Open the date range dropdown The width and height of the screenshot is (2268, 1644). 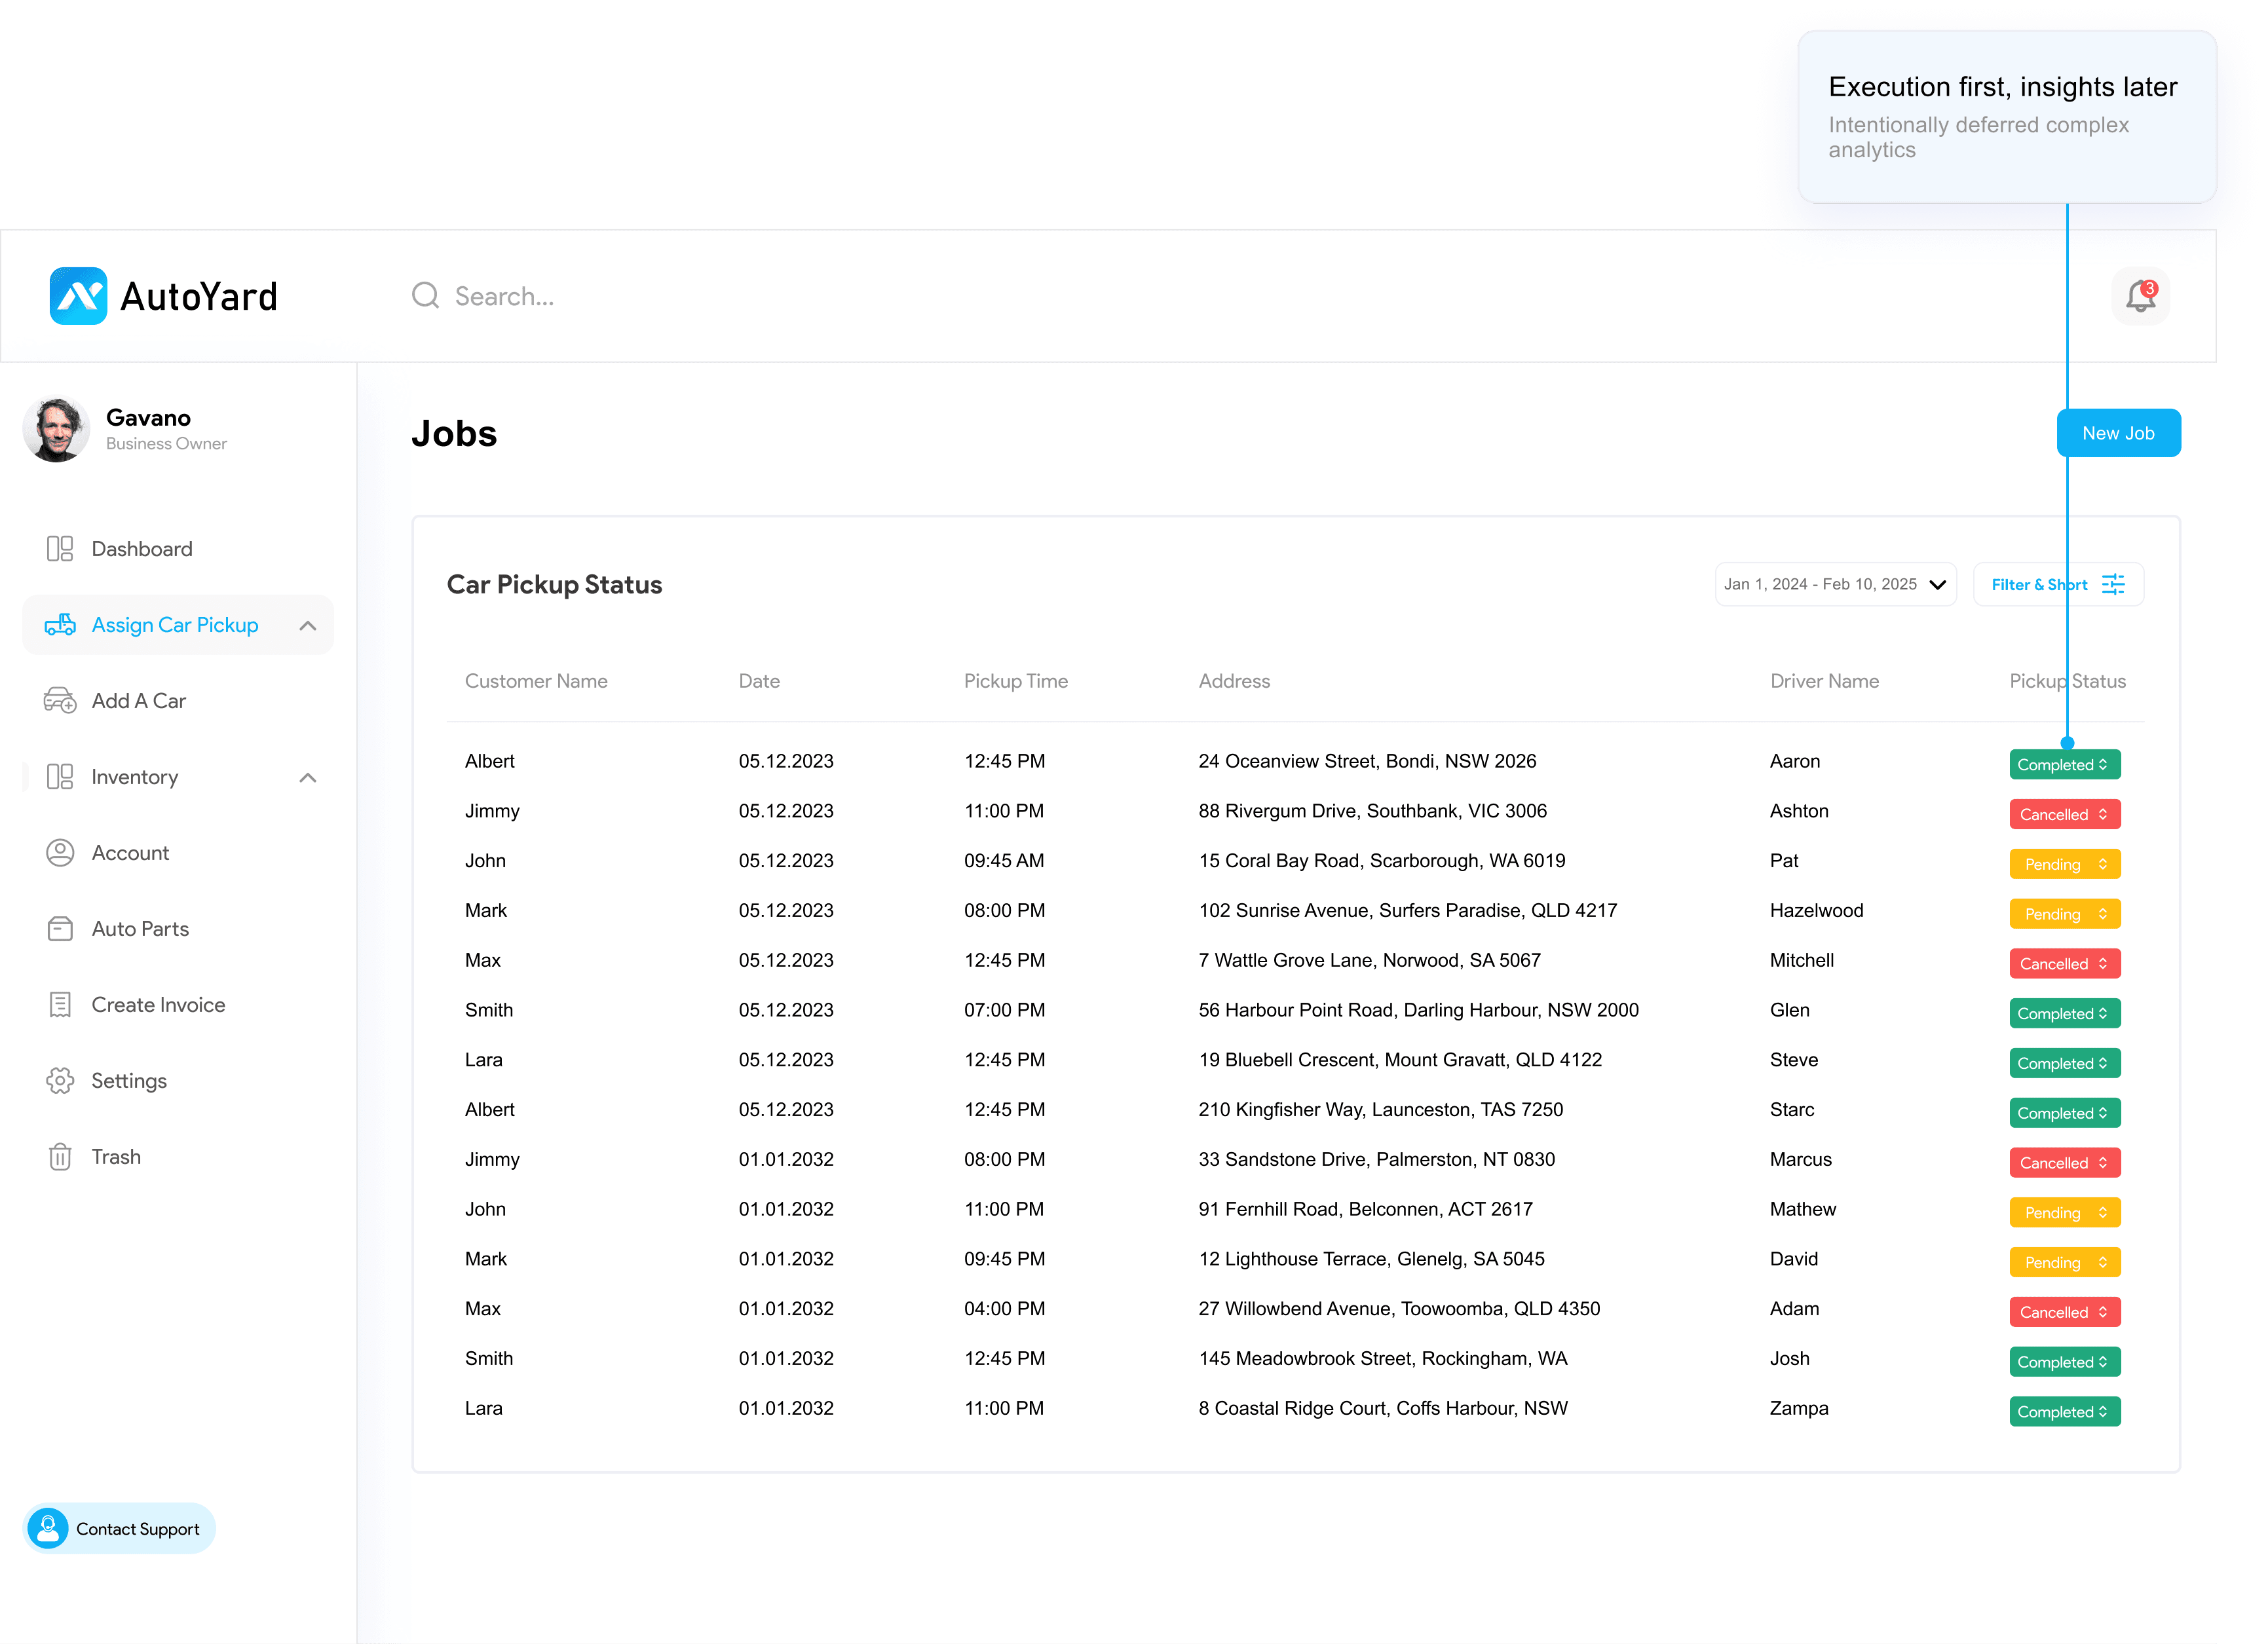click(x=1835, y=585)
